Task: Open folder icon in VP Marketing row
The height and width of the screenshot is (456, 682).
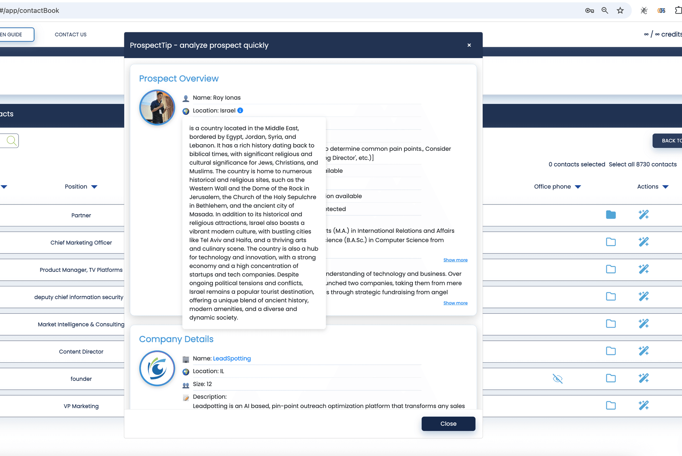Action: click(x=611, y=406)
